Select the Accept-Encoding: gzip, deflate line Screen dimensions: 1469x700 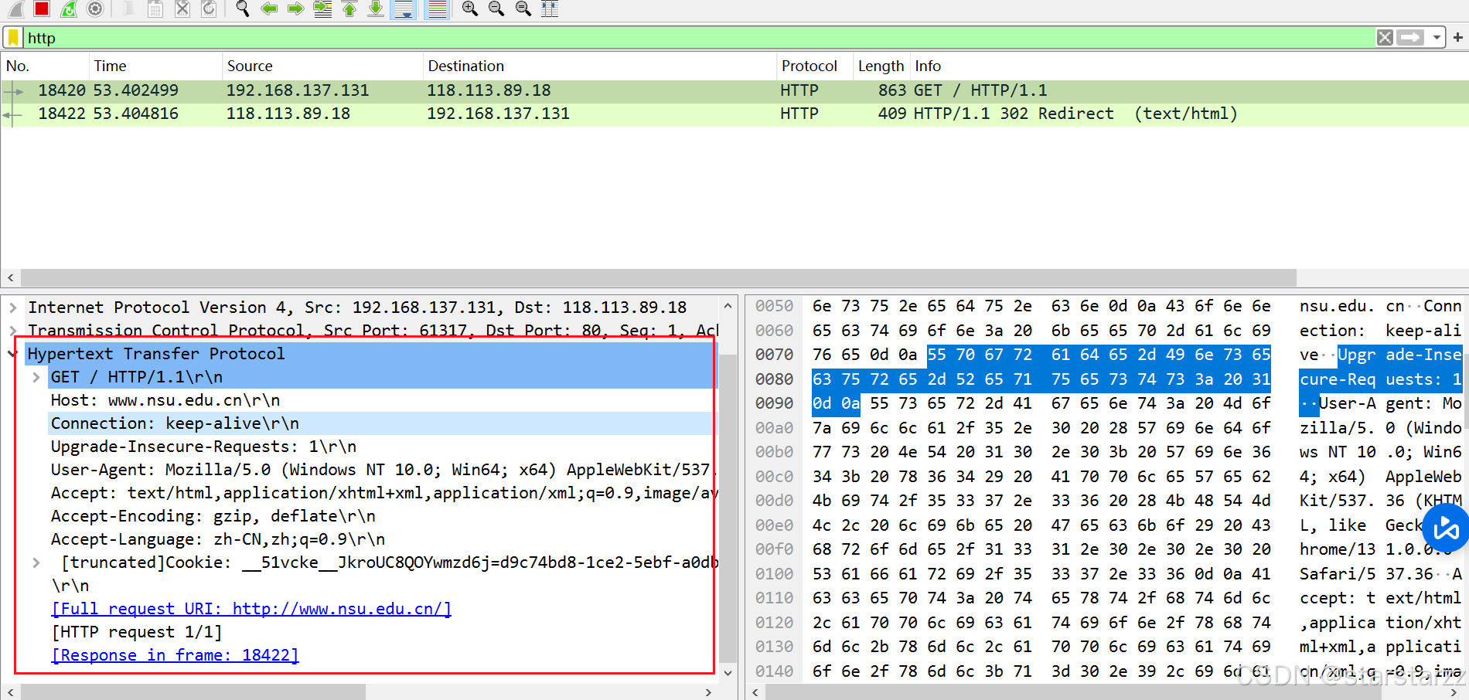click(213, 516)
